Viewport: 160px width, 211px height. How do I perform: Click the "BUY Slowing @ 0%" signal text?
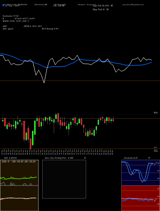50,29
